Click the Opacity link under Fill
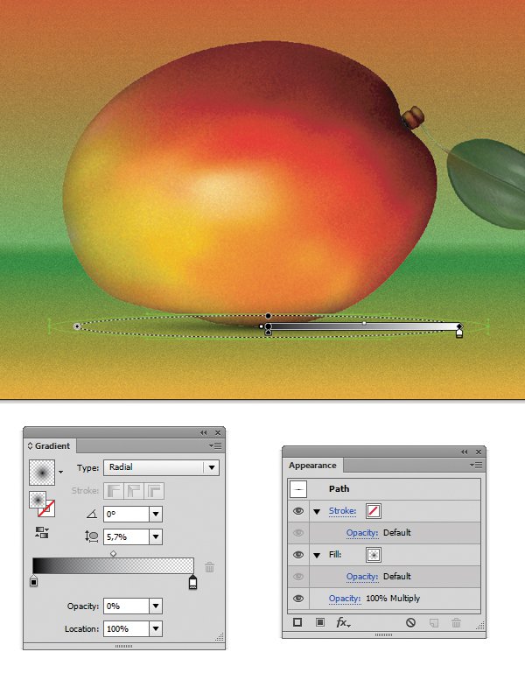 (x=362, y=577)
